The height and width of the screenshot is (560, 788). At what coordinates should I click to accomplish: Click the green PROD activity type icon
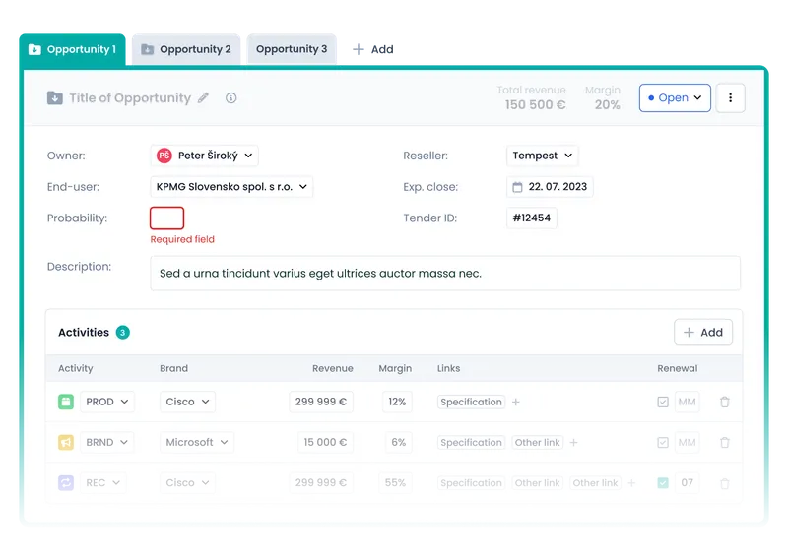[66, 402]
